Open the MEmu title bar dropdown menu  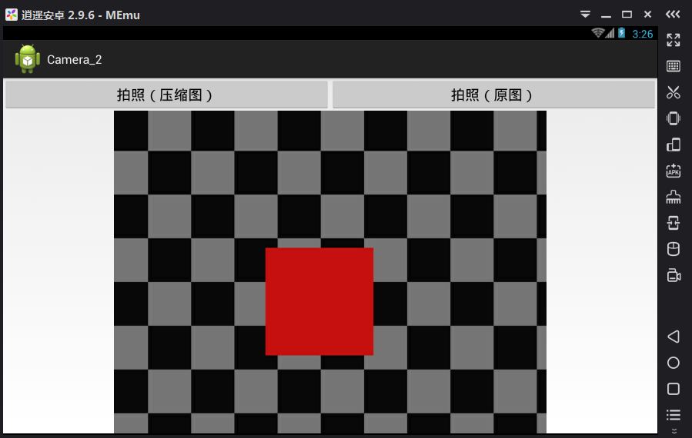[x=585, y=15]
